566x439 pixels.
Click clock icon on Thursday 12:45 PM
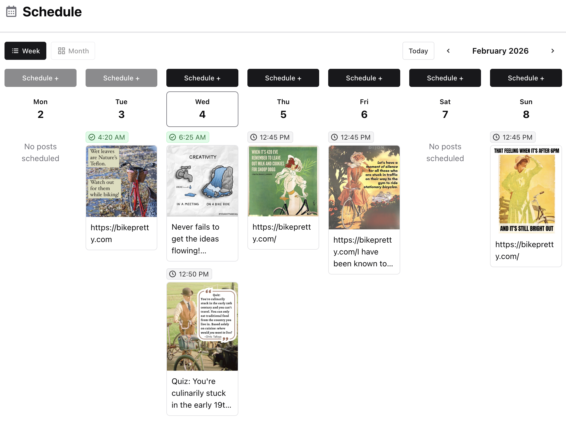coord(254,137)
